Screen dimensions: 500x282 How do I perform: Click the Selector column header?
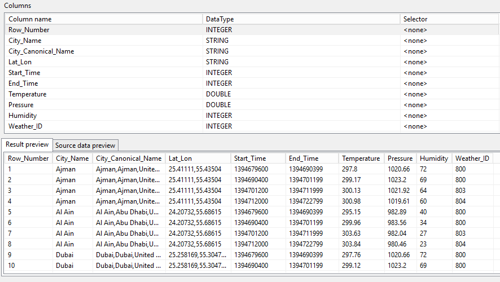(x=415, y=19)
